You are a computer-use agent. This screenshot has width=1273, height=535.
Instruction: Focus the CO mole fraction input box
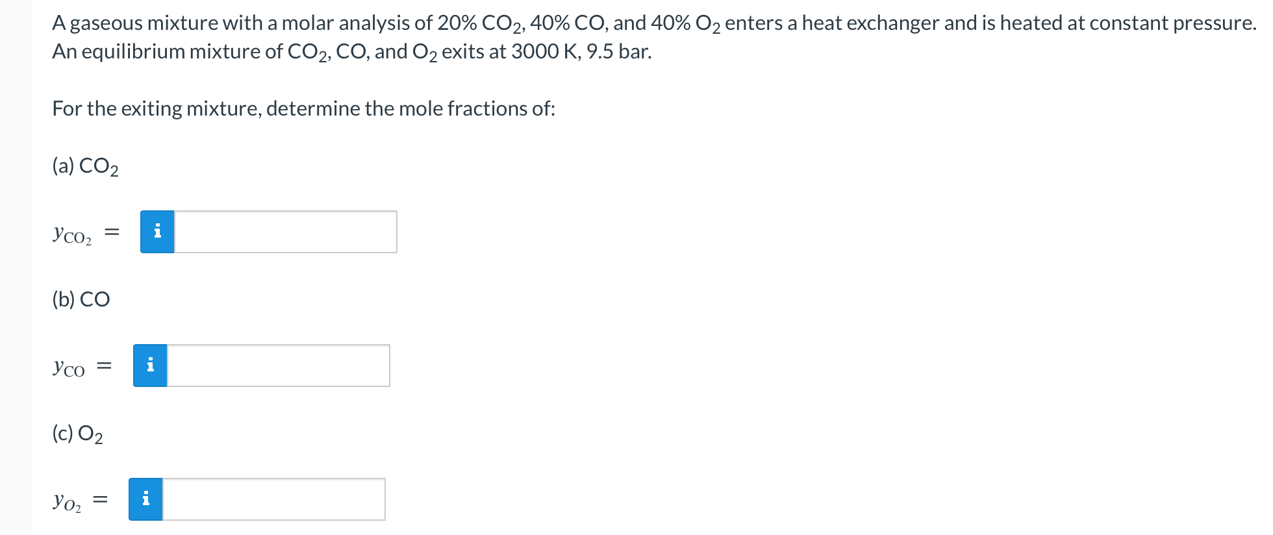coord(278,366)
